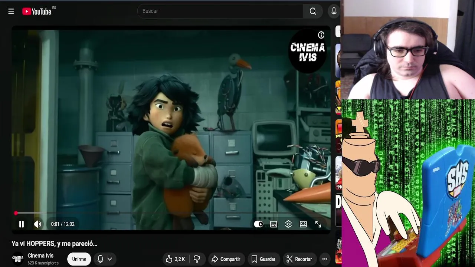Open player settings gear
The height and width of the screenshot is (267, 475).
click(x=288, y=224)
